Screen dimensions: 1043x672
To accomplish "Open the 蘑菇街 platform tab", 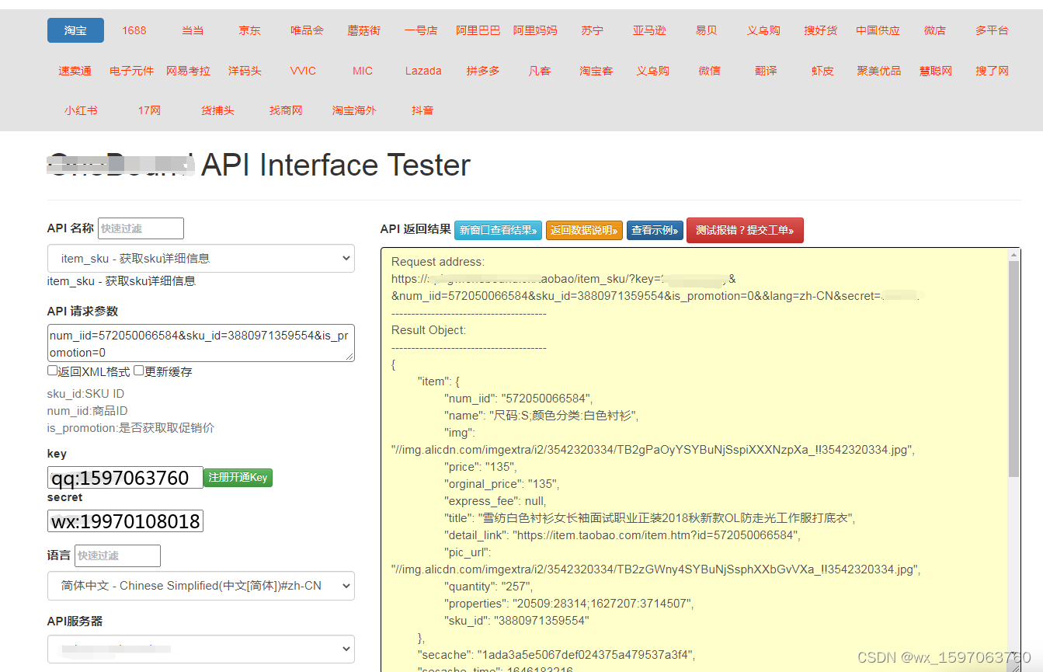I will (x=363, y=30).
